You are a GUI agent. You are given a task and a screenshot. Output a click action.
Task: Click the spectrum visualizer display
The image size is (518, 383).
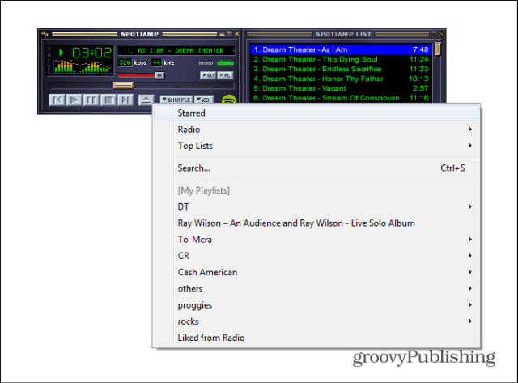(83, 66)
